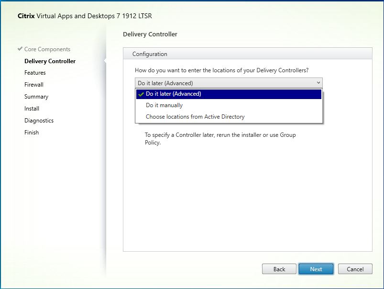Click the combo box field showing Do it later (Advanced)
The width and height of the screenshot is (384, 289).
(224, 83)
